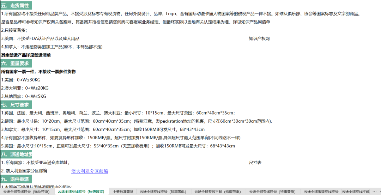Viewport: 381px width, 195px height.
Task: Select the row '1. 所有国家：不接受亚马逊仓库地址。'
Action: [x=36, y=163]
